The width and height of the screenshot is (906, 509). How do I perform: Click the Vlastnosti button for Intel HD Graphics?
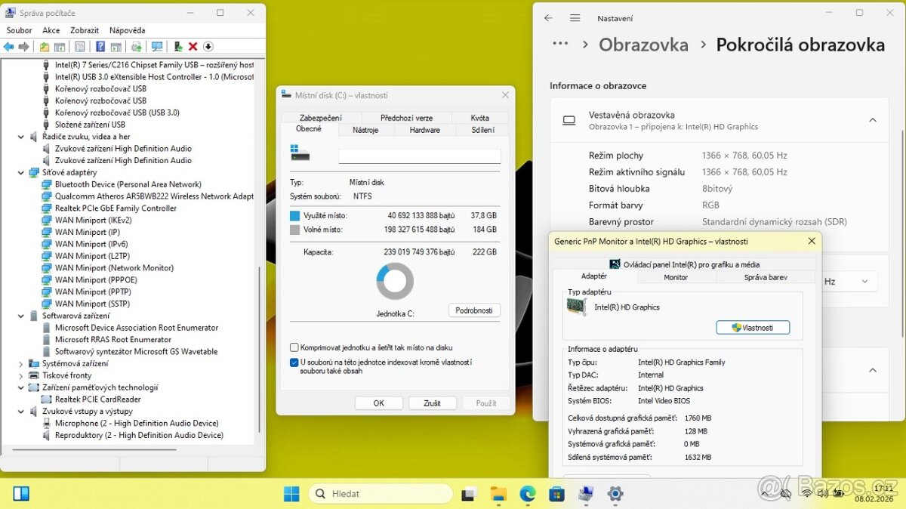pyautogui.click(x=753, y=327)
